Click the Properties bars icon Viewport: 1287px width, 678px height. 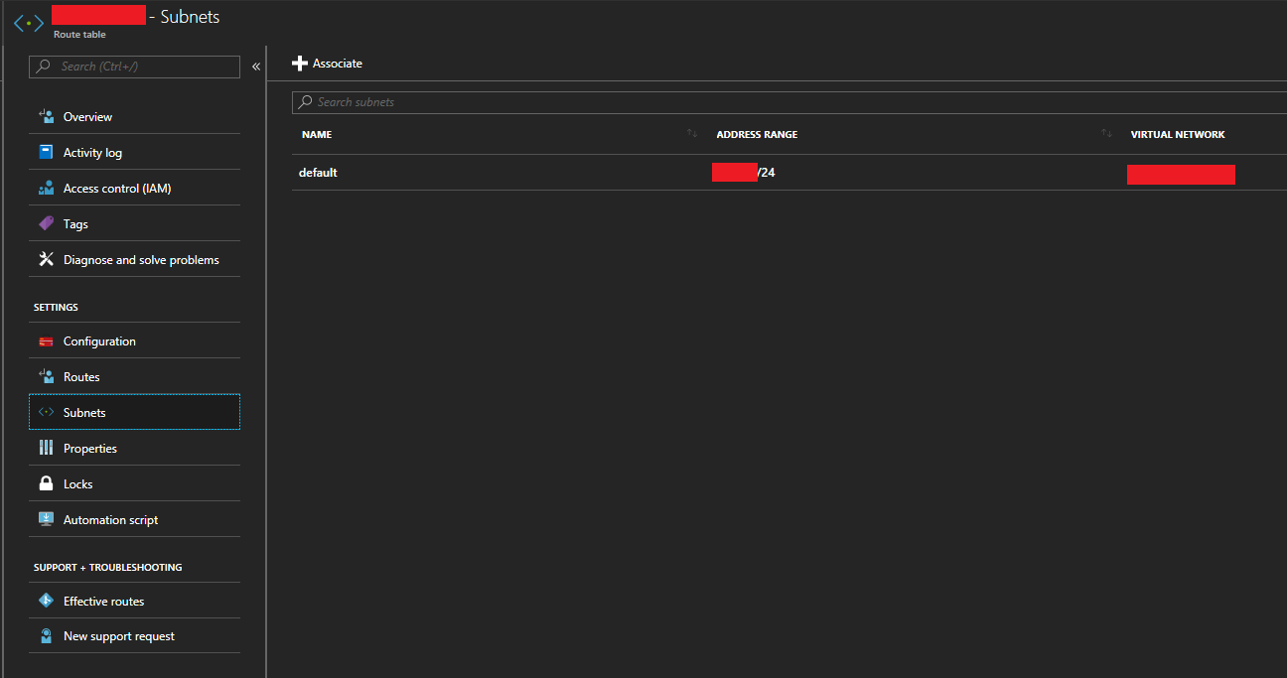[46, 448]
